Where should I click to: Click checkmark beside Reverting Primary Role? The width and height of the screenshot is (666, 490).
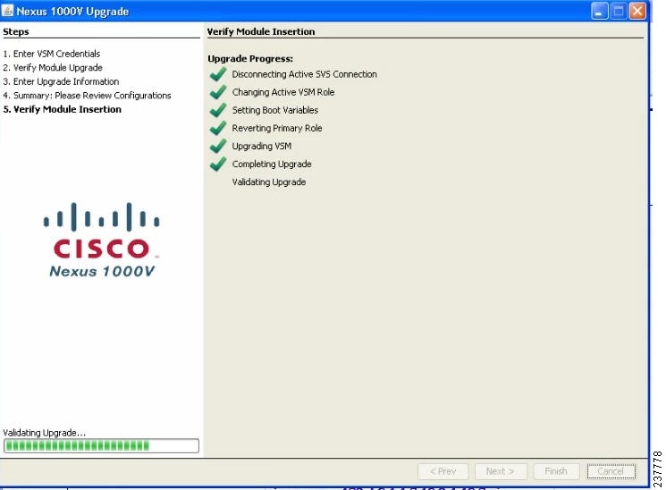click(x=218, y=128)
